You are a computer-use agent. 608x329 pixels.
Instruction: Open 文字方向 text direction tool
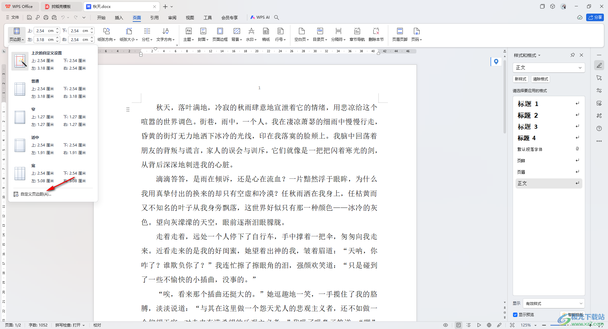tap(166, 34)
